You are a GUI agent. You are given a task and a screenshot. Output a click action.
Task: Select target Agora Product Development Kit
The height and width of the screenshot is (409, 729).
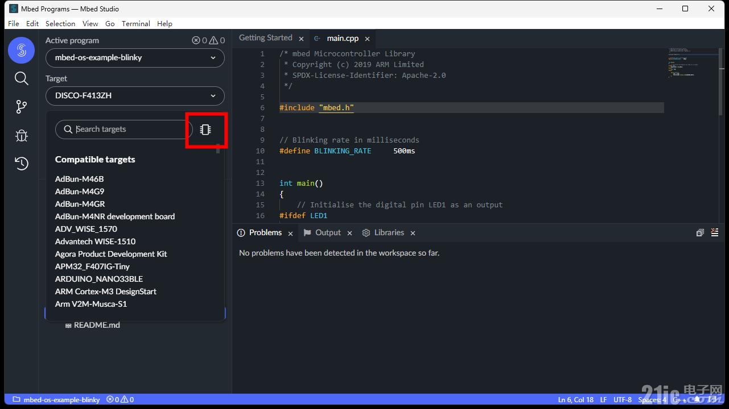[111, 254]
